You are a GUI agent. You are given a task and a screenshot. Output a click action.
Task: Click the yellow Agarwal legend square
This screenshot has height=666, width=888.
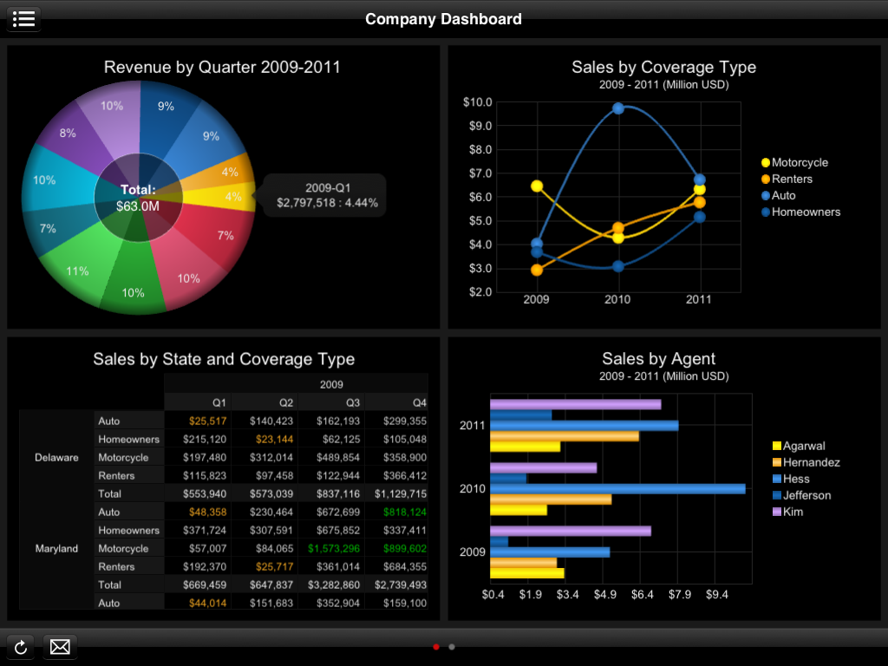pos(777,447)
